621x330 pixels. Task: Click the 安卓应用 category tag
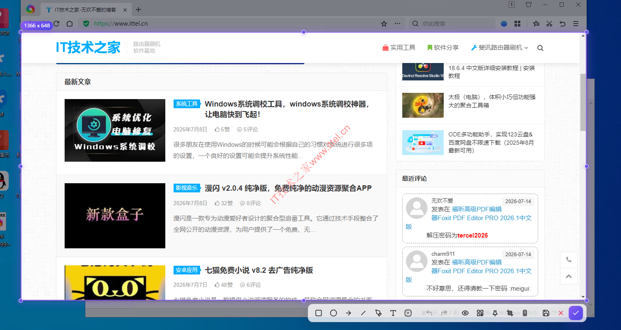coord(186,270)
